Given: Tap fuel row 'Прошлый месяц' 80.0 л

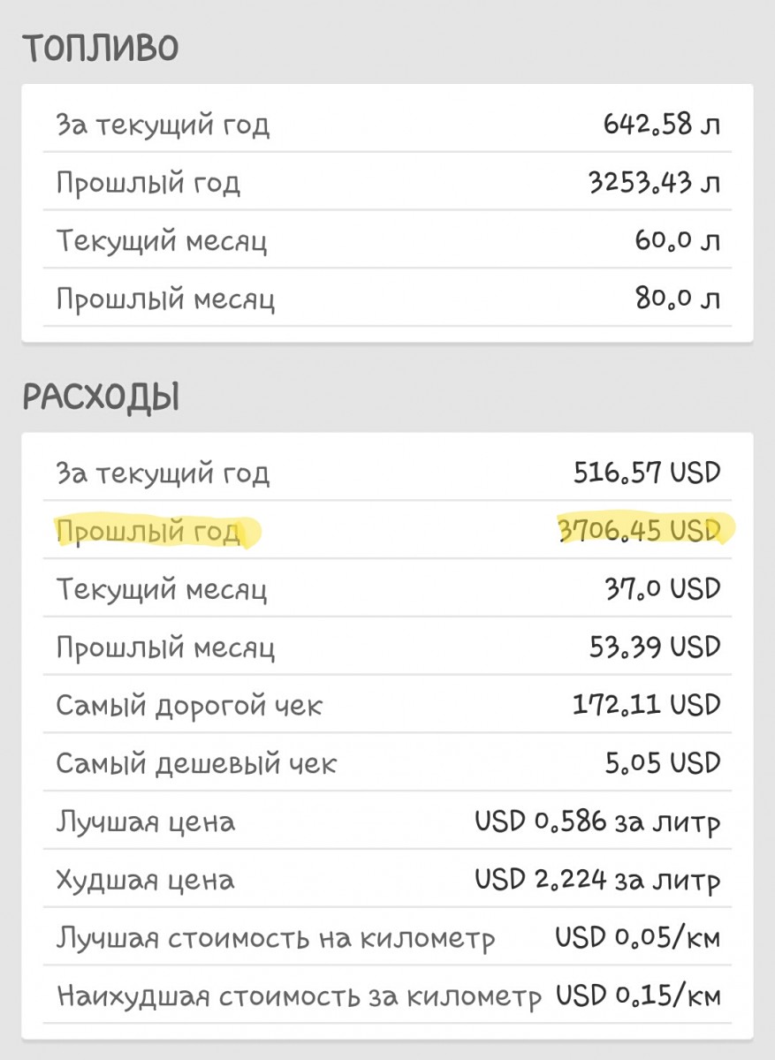Looking at the screenshot, I should 387,299.
